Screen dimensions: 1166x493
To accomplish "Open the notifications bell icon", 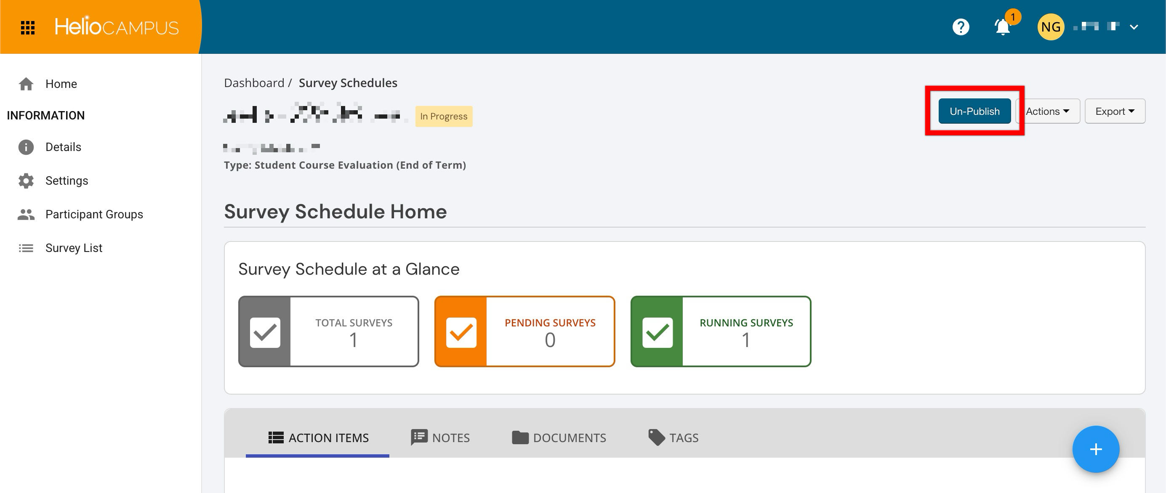I will pos(1003,27).
